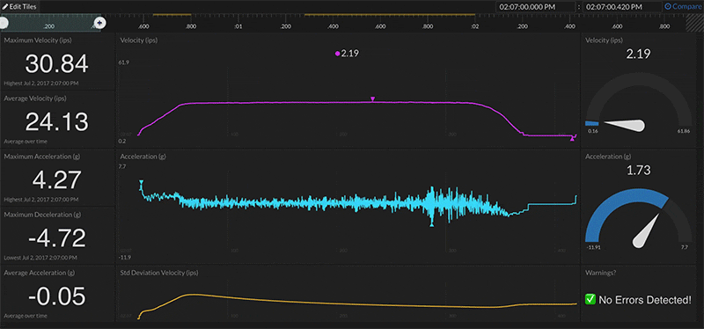Open the Average Velocity tile 24.13
704x329 pixels.
[57, 120]
